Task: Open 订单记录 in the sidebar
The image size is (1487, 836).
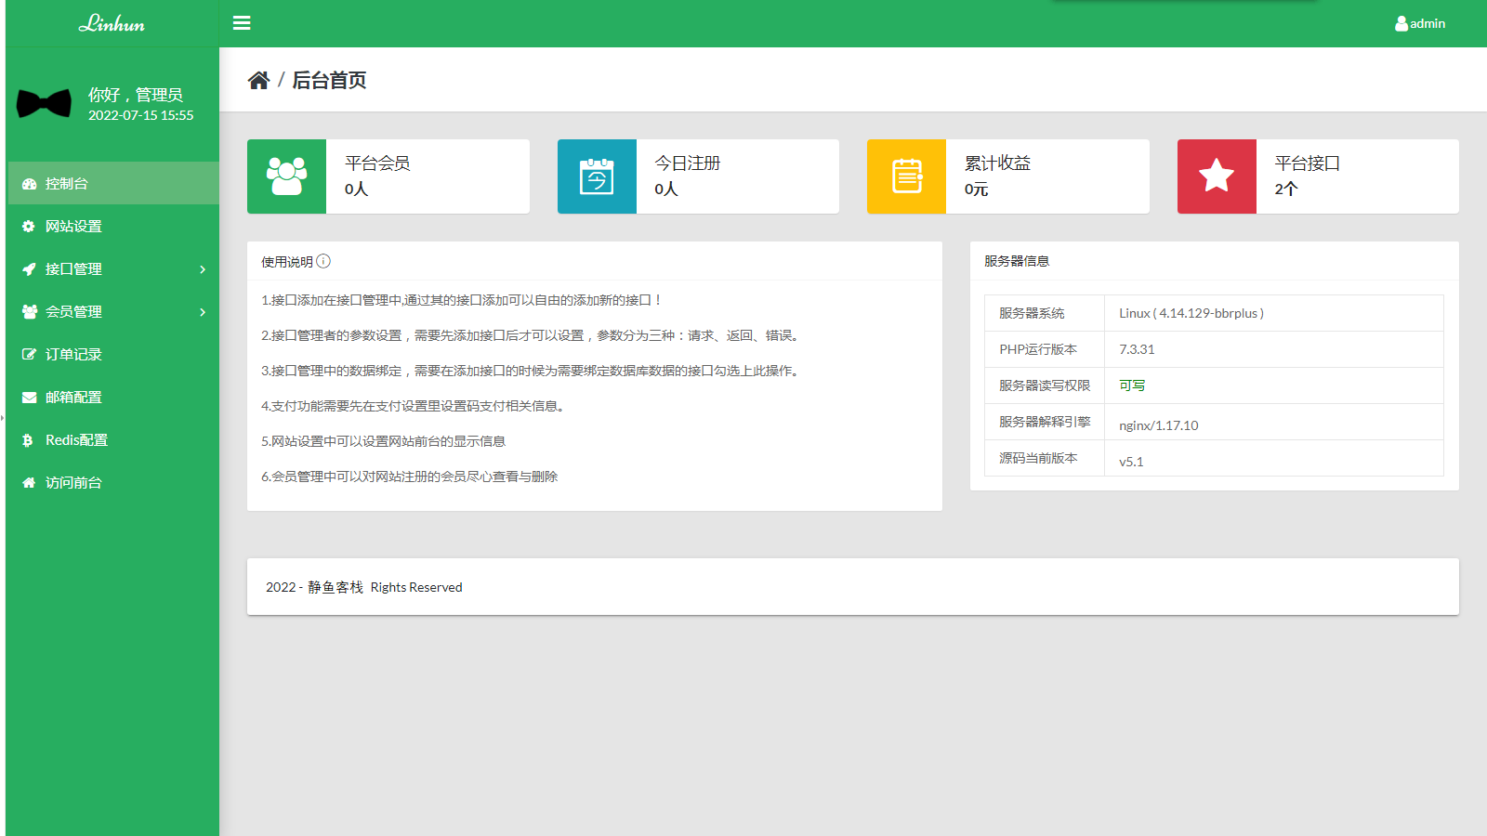Action: click(x=73, y=355)
